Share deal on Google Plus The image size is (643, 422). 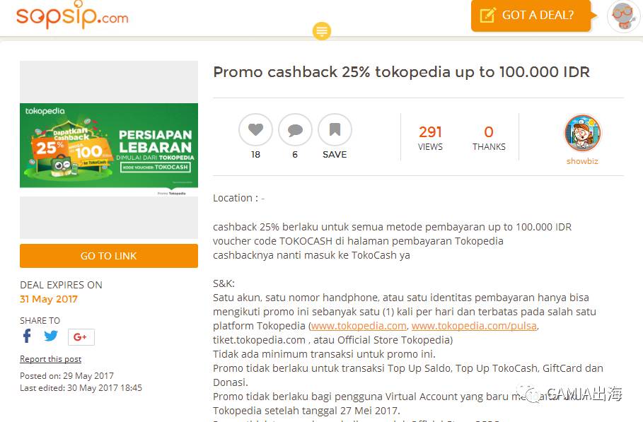point(81,337)
